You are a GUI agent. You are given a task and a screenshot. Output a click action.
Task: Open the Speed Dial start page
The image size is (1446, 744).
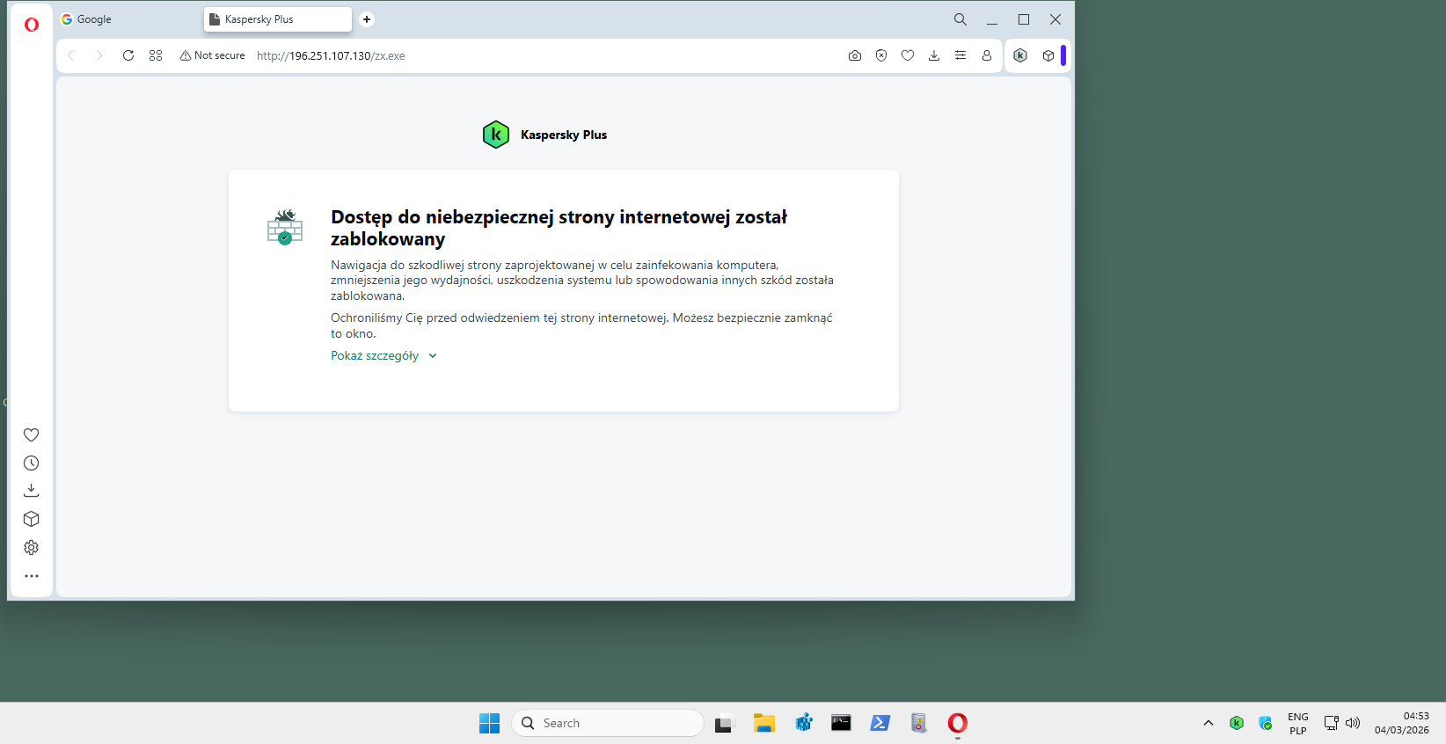tap(156, 55)
